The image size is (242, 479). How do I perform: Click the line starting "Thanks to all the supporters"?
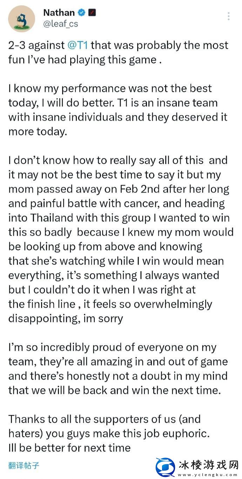104,419
